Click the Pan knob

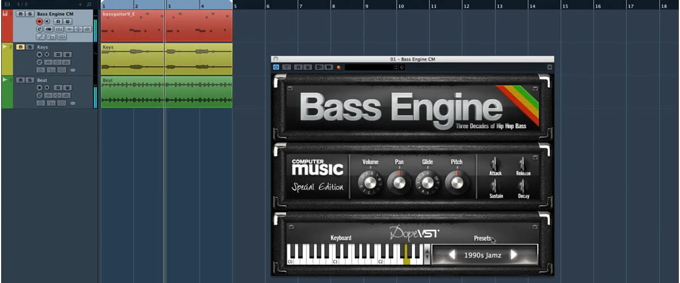399,182
